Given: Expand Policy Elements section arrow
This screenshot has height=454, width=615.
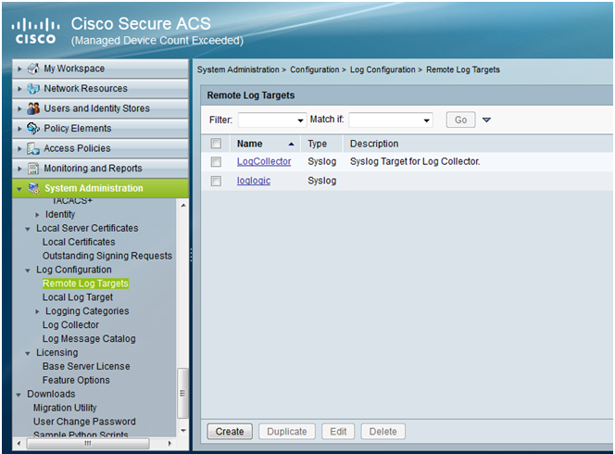Looking at the screenshot, I should 19,129.
